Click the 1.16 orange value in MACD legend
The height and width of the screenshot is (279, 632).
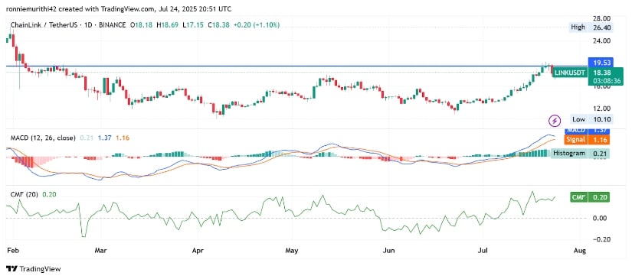123,138
